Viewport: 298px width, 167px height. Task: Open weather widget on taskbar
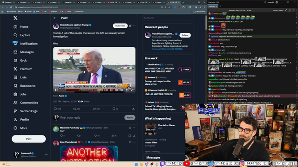pos(6,164)
